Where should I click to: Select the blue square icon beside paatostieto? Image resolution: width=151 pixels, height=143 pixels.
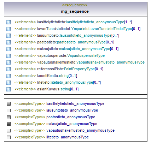tap(8, 42)
